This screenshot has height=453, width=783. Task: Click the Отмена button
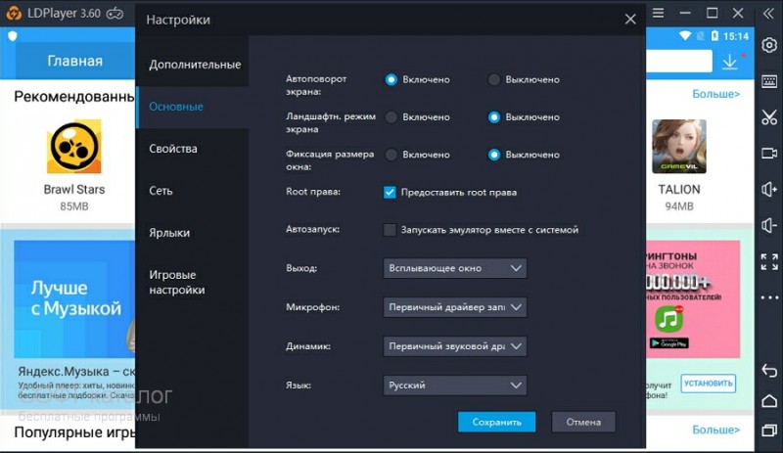pos(583,422)
